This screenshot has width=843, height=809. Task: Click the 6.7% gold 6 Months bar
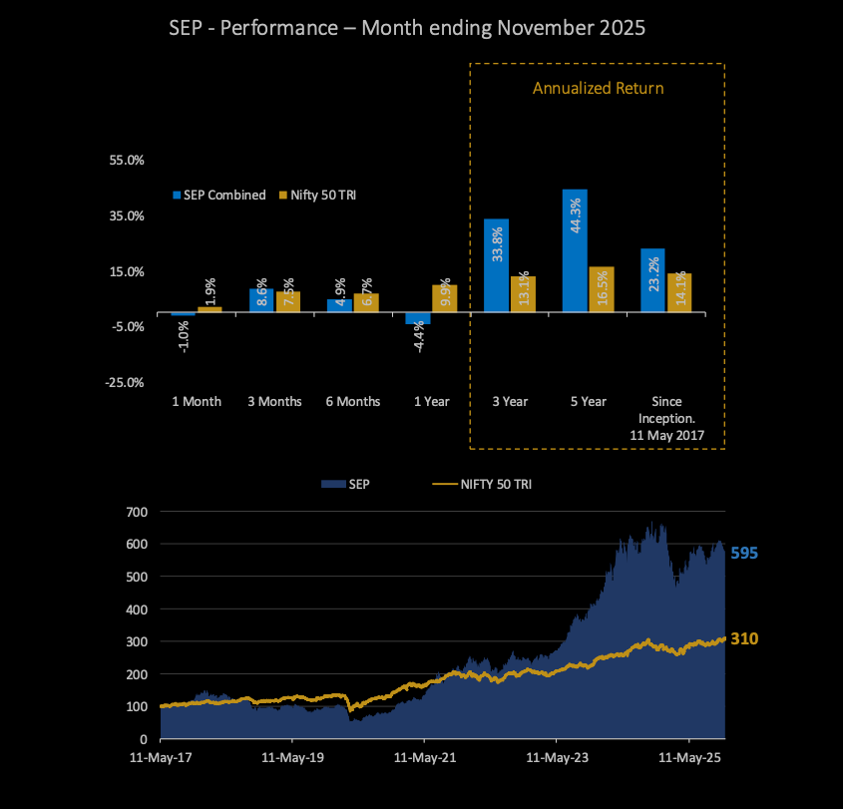coord(366,302)
